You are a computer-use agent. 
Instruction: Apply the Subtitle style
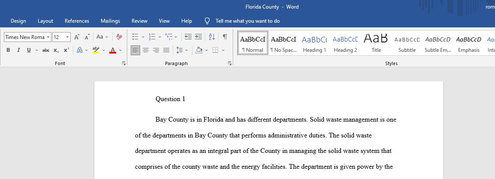click(407, 43)
